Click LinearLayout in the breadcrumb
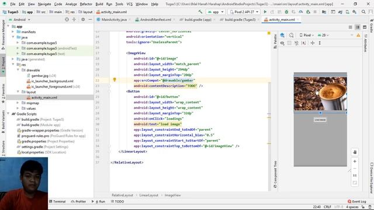The image size is (374, 210). (148, 195)
